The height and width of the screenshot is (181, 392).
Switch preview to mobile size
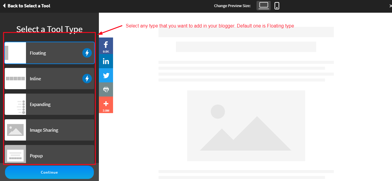(x=277, y=6)
